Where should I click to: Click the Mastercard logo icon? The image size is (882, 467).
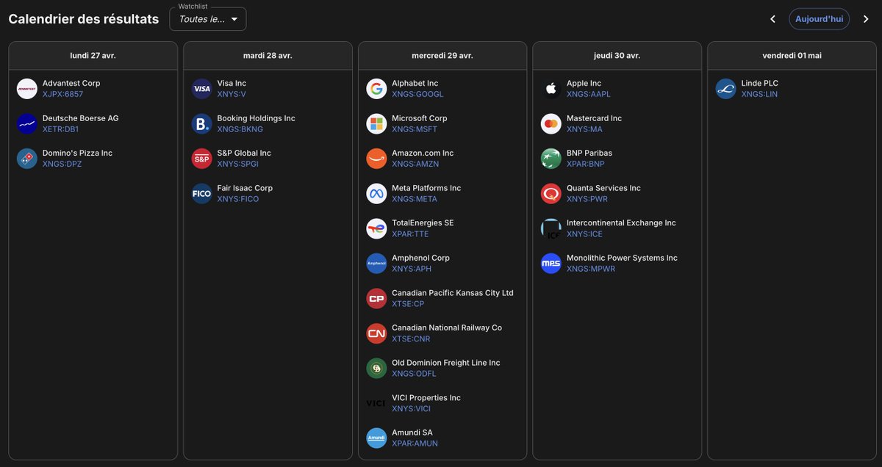coord(551,124)
